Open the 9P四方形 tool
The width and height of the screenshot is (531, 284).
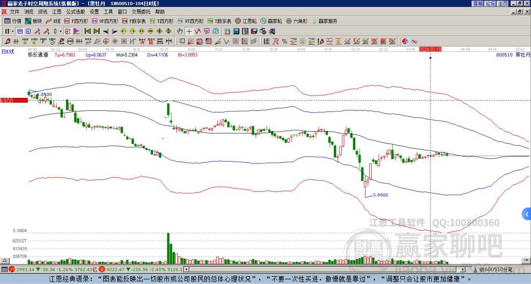pos(105,21)
